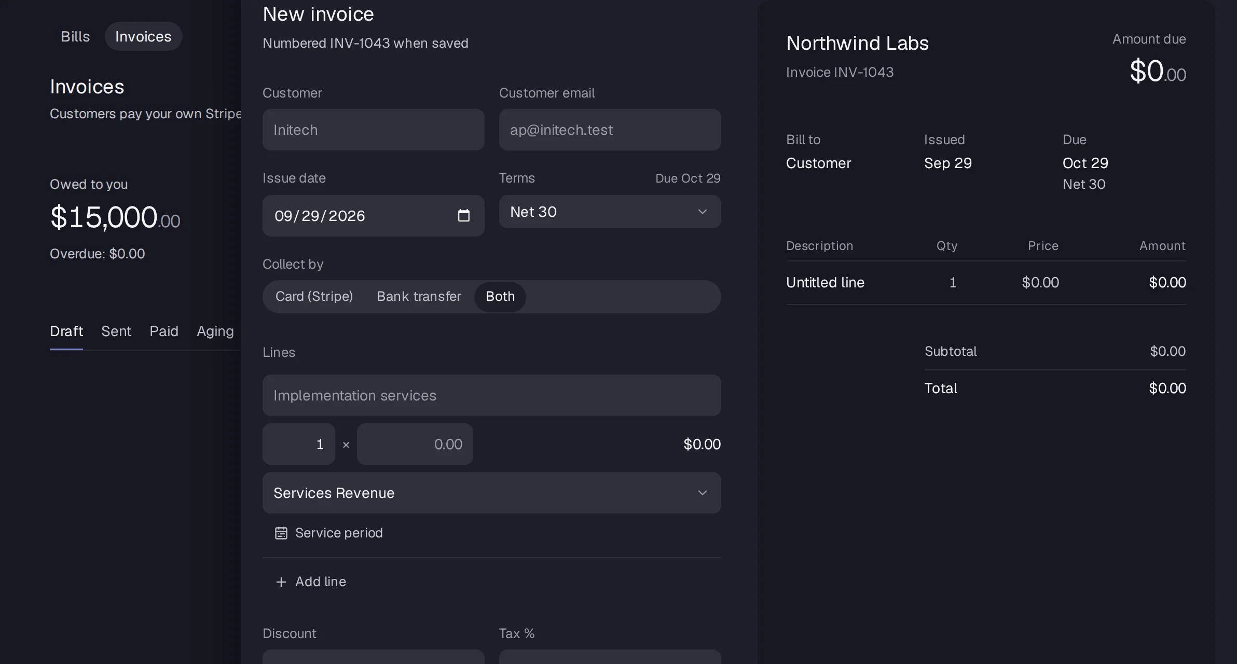This screenshot has height=664, width=1237.
Task: Switch to the Invoices tab
Action: 143,36
